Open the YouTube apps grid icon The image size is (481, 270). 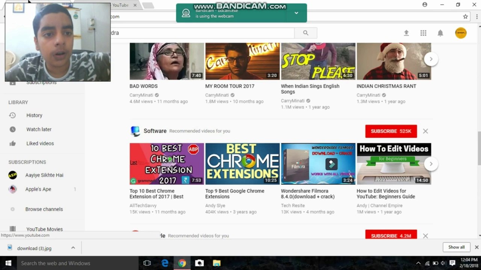click(x=423, y=33)
